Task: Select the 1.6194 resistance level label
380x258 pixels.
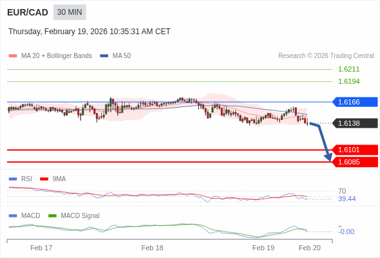Action: (x=348, y=81)
